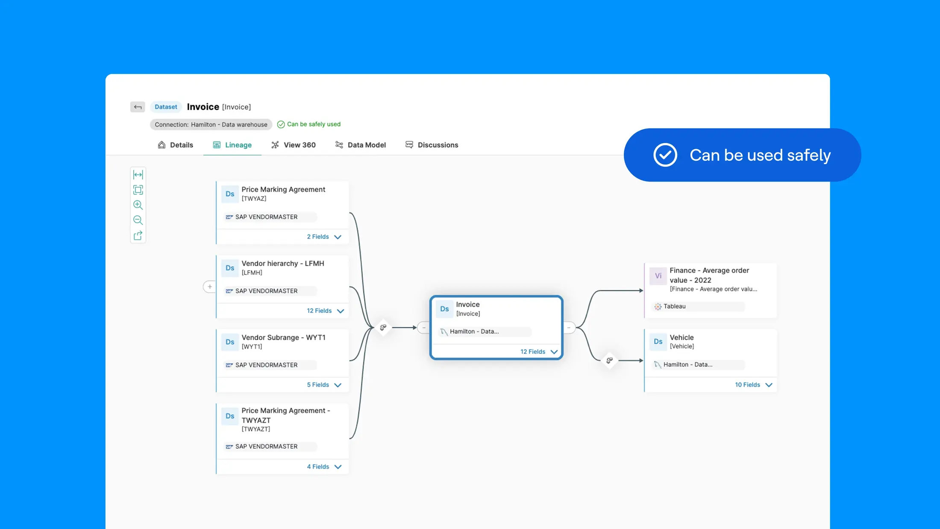Screen dimensions: 940x529
Task: Click transformation node before Vehicle dataset
Action: (609, 360)
